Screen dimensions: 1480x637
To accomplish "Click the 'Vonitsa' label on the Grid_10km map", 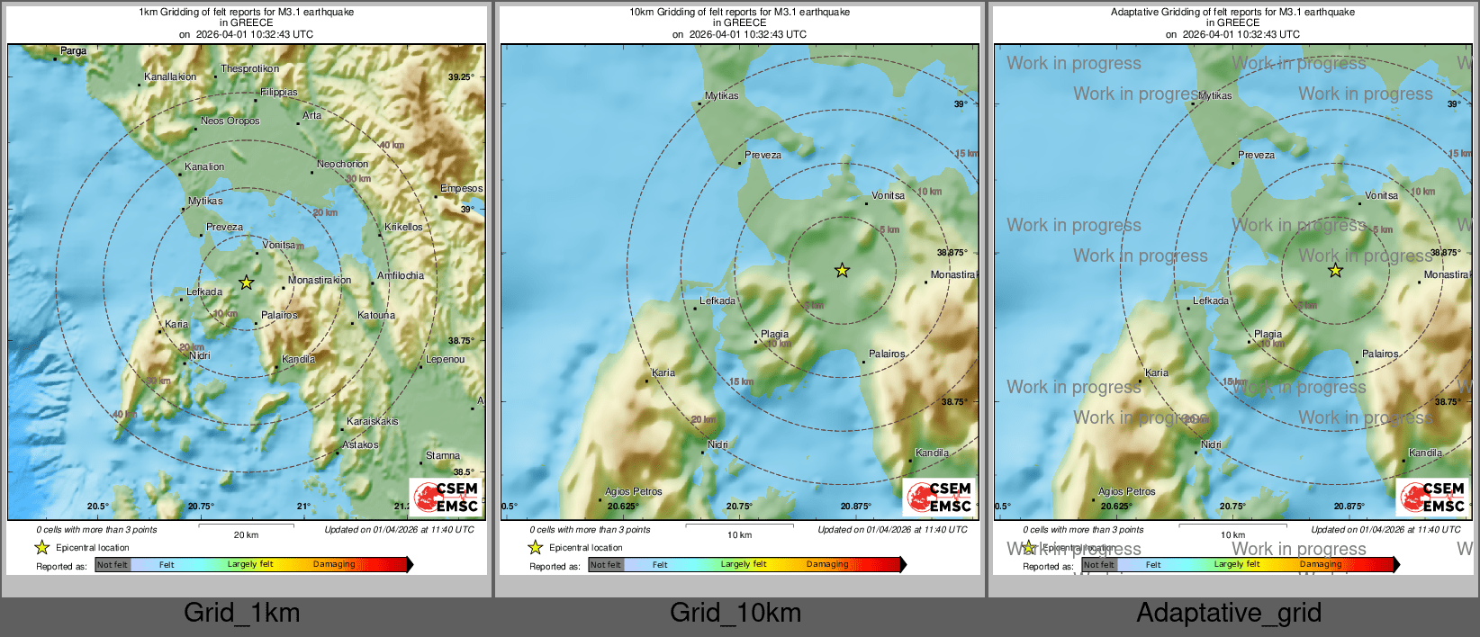I will point(889,195).
